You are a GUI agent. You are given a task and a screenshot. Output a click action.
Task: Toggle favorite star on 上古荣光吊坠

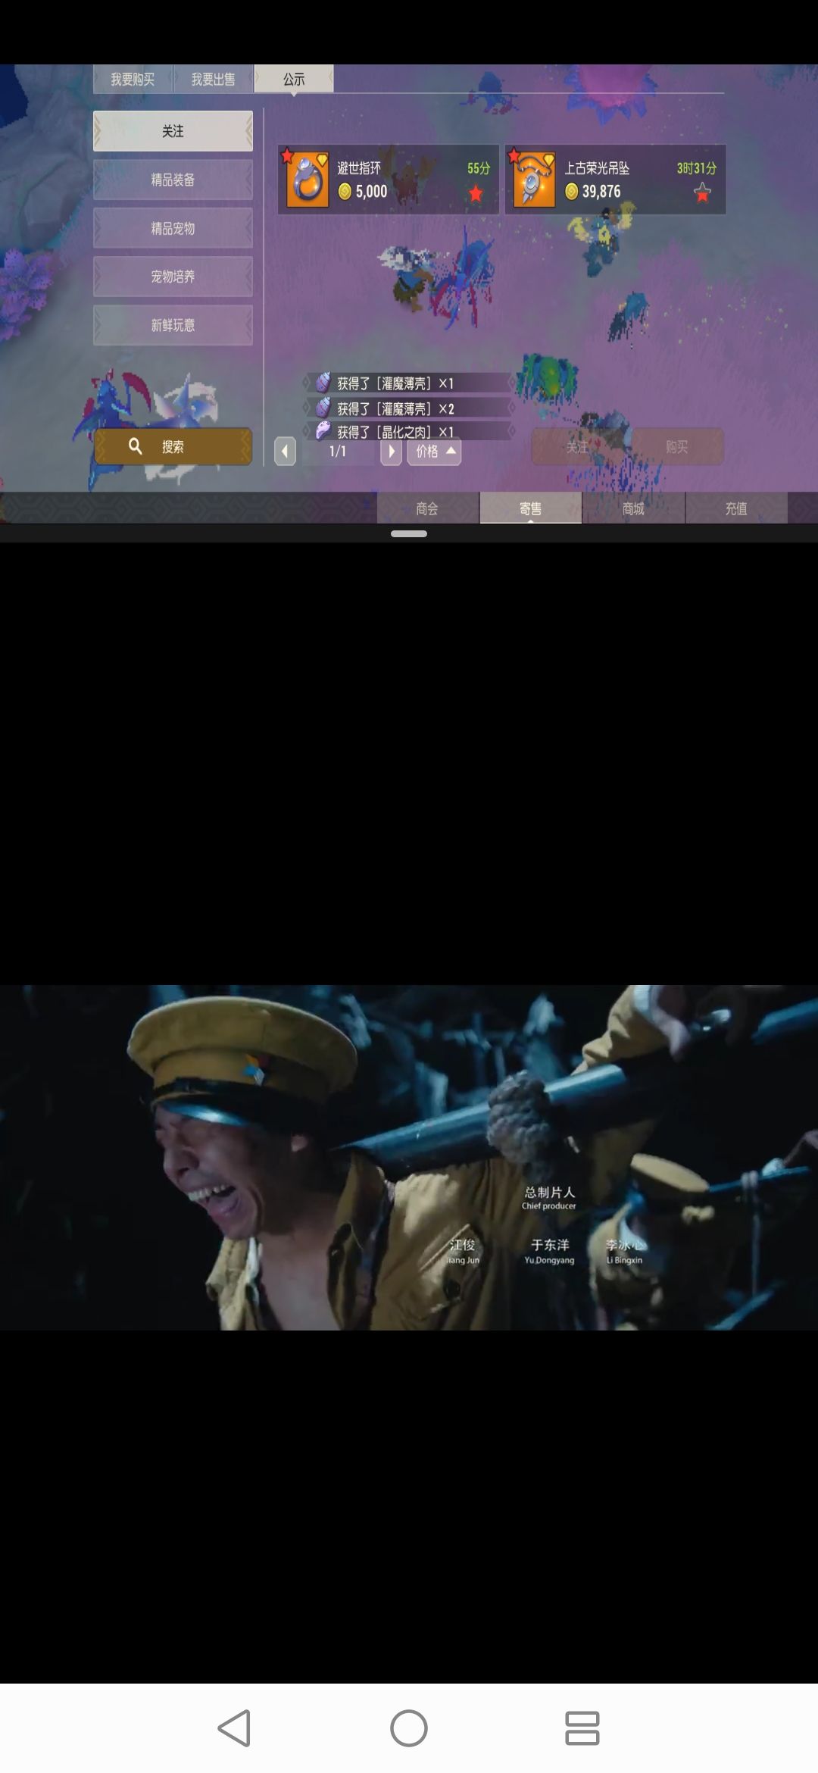(x=702, y=193)
